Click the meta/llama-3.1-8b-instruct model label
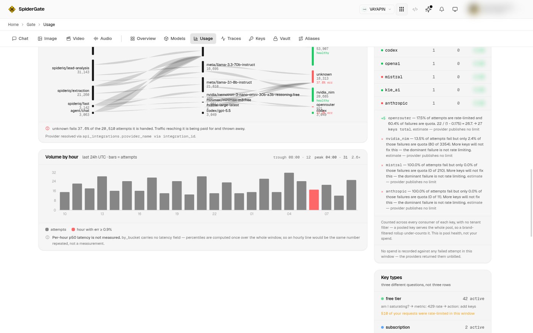The width and height of the screenshot is (533, 333). pos(229,82)
